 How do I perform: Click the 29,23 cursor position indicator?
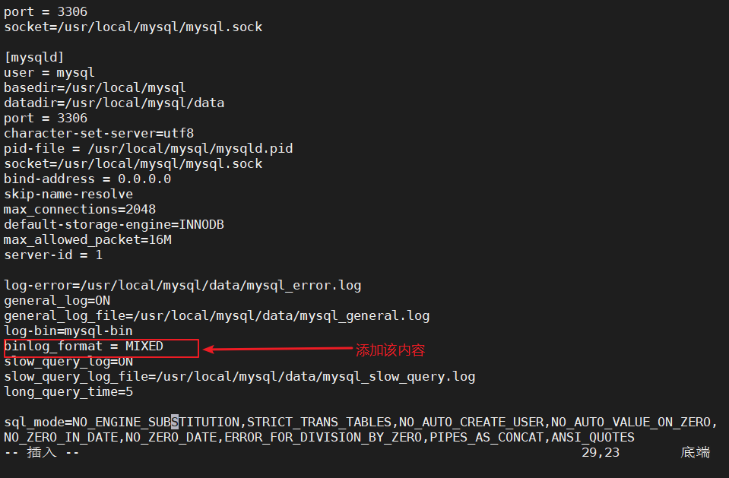pyautogui.click(x=601, y=452)
